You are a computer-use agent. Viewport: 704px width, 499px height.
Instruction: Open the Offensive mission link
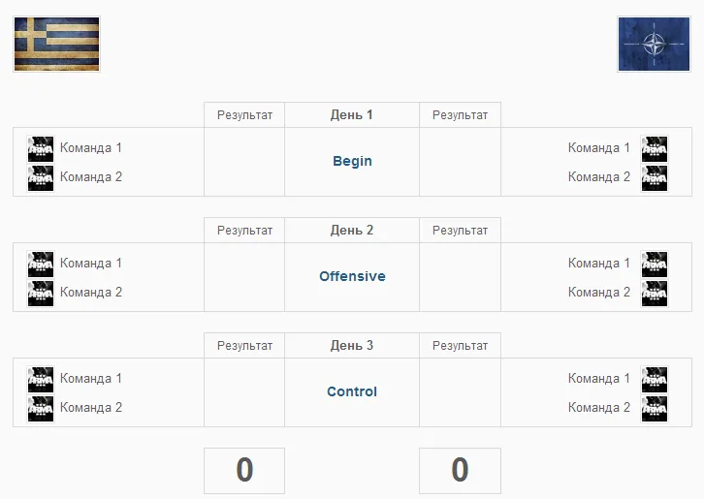(352, 276)
